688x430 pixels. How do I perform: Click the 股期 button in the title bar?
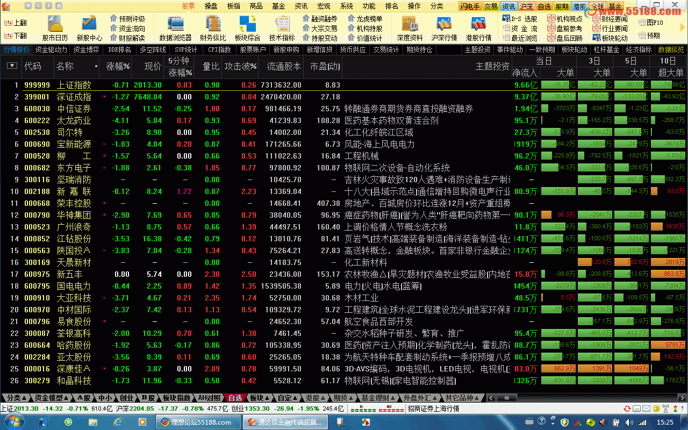pos(562,6)
